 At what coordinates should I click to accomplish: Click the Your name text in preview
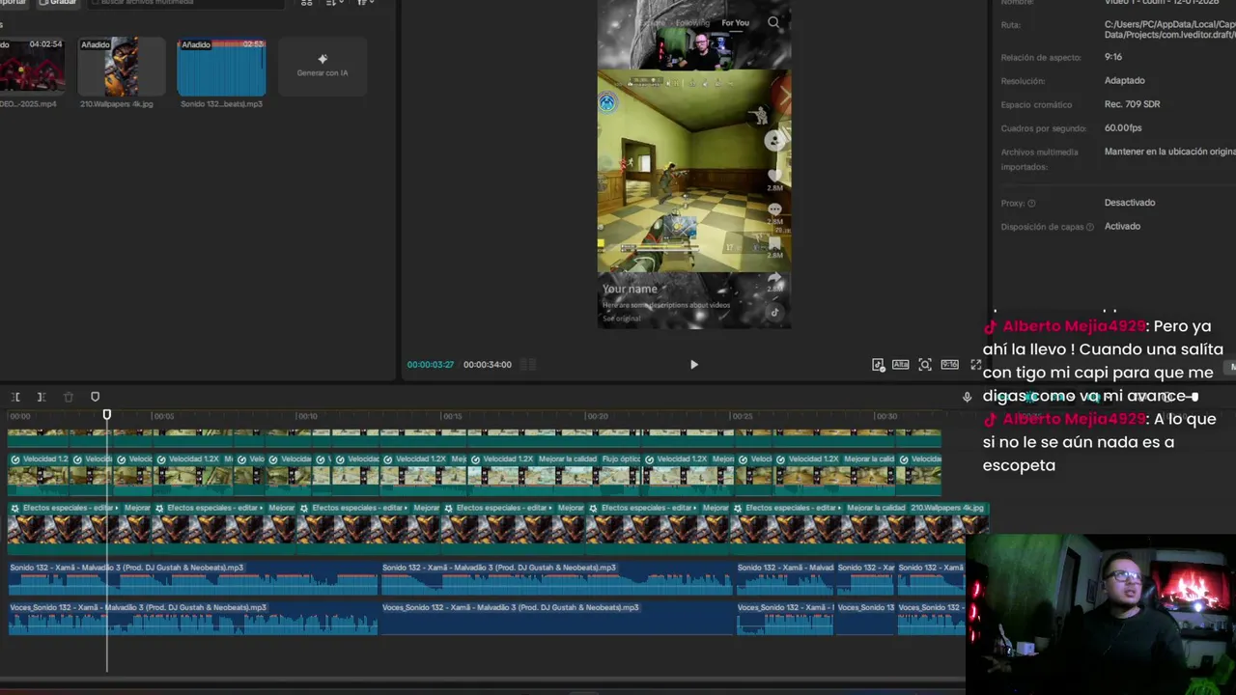(x=630, y=289)
